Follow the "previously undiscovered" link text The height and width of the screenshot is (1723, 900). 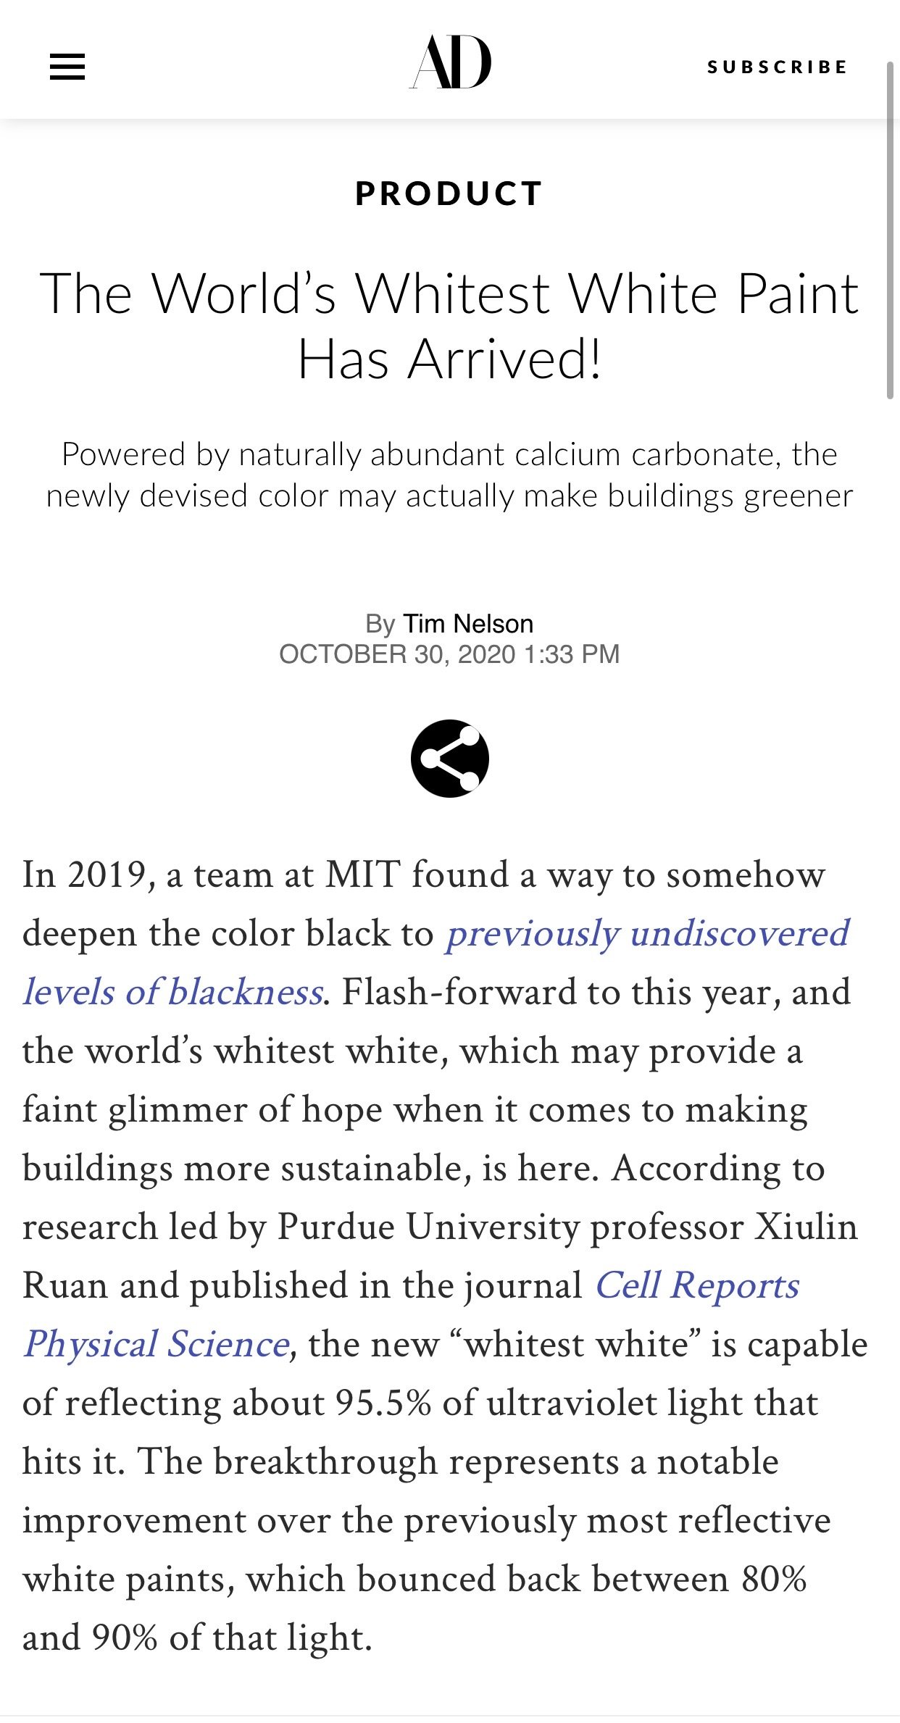tap(647, 933)
